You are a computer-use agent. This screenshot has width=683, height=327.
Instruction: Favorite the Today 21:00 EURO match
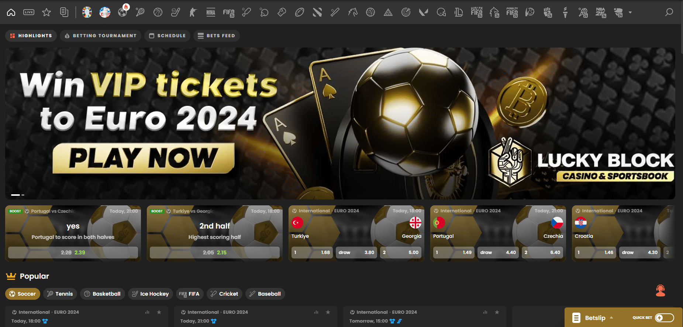click(x=328, y=312)
